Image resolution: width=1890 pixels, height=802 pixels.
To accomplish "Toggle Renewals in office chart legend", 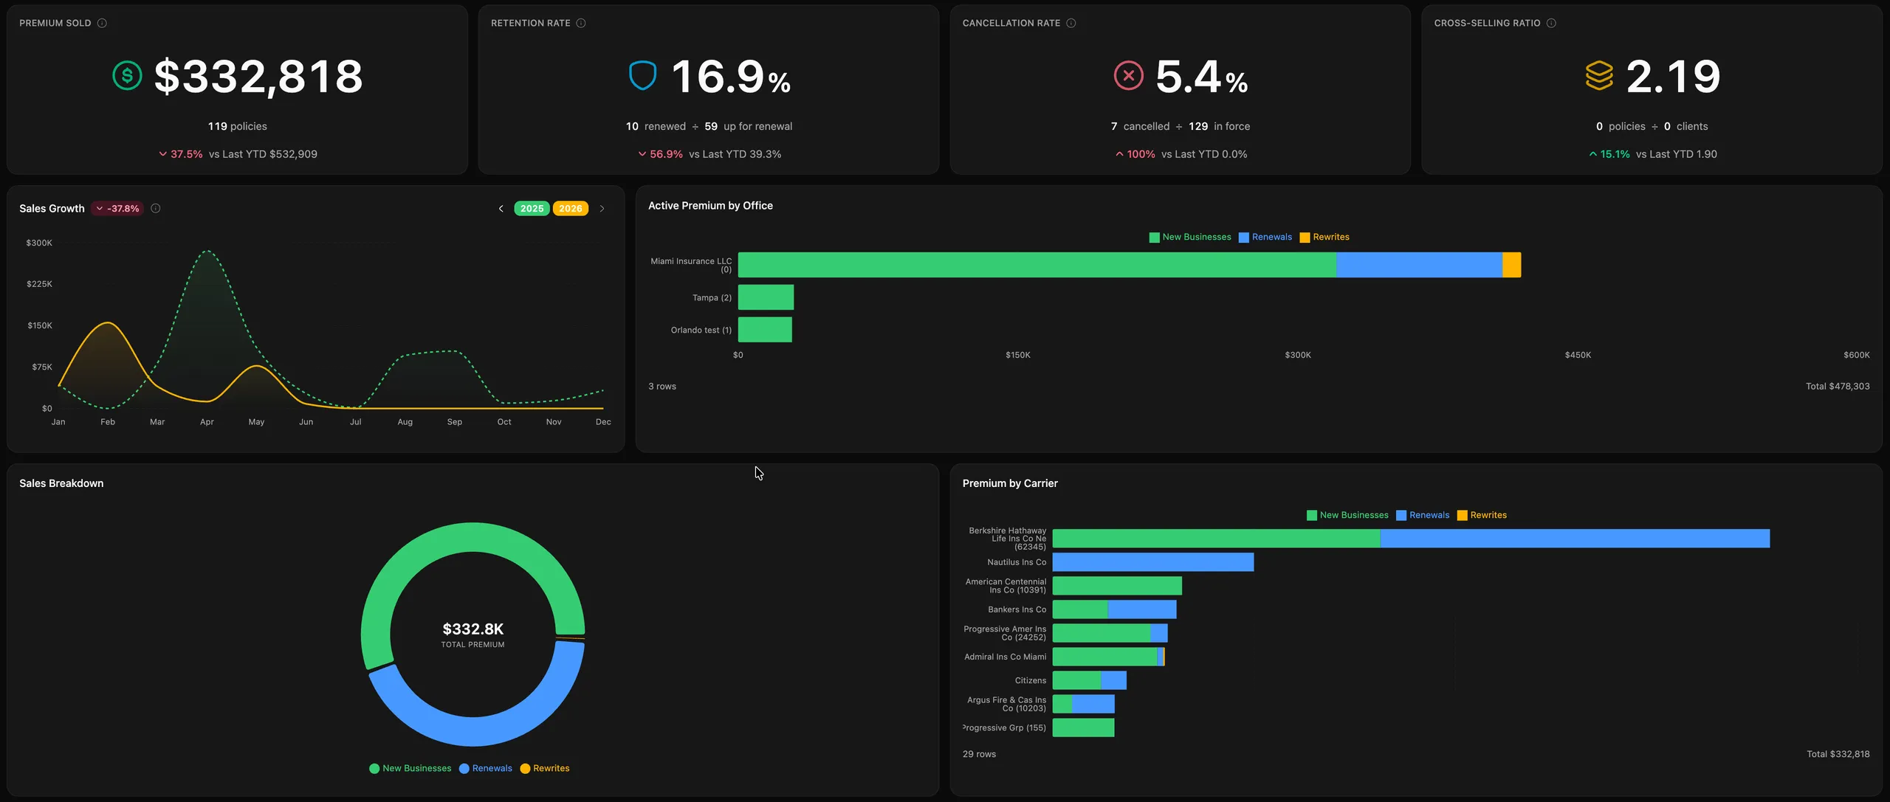I will (1265, 237).
